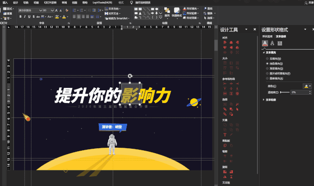Select 纯色填充 radio option
Viewport: 314px width, 186px height.
(x=267, y=64)
